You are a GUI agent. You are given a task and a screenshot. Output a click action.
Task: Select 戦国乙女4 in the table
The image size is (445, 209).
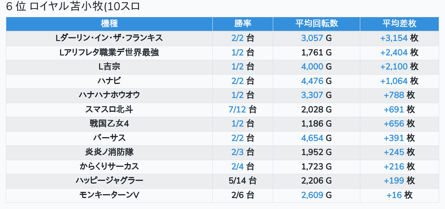click(109, 124)
